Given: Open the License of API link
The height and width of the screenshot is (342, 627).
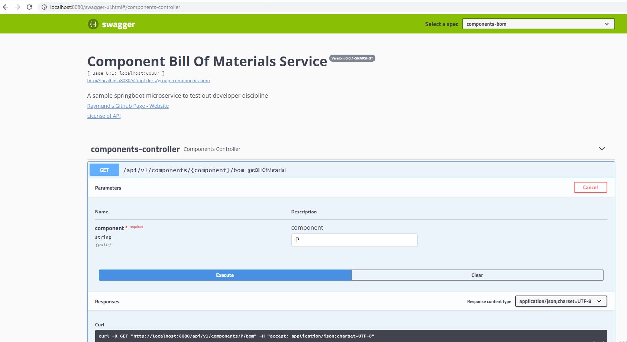Looking at the screenshot, I should coord(104,116).
